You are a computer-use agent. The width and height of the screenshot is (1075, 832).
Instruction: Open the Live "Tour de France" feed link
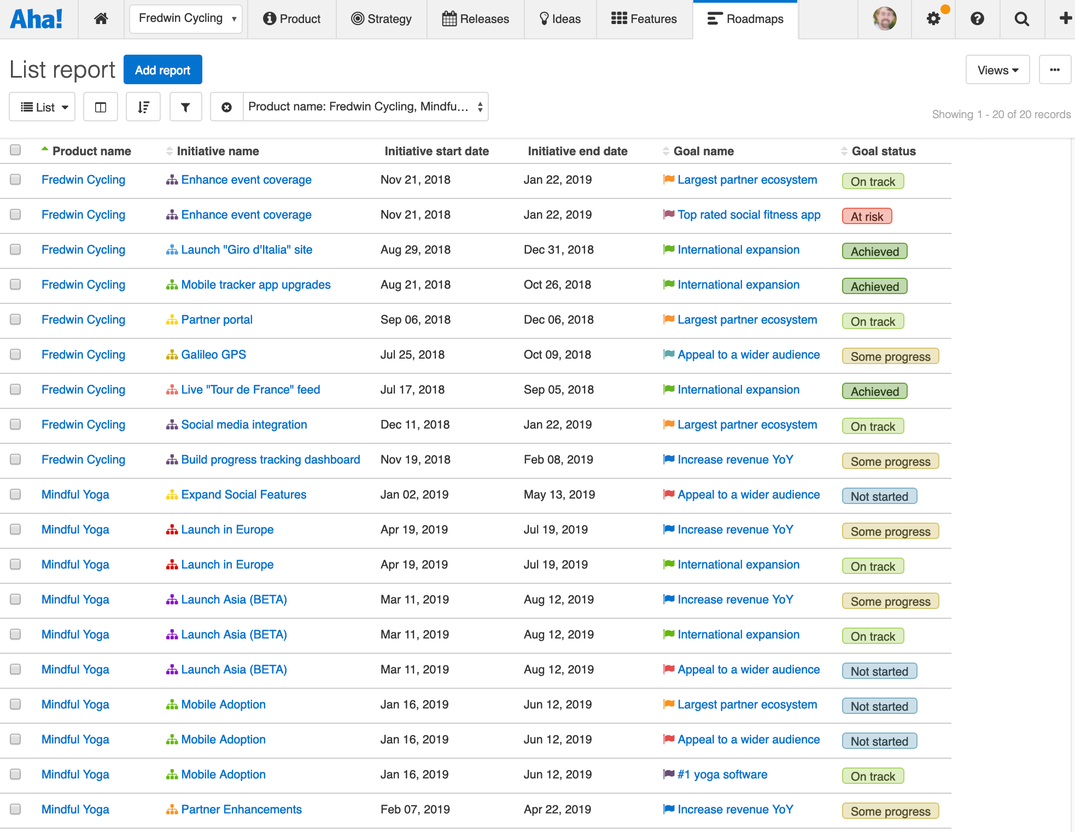point(250,389)
